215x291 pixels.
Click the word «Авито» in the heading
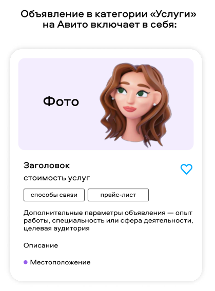[x=72, y=25]
